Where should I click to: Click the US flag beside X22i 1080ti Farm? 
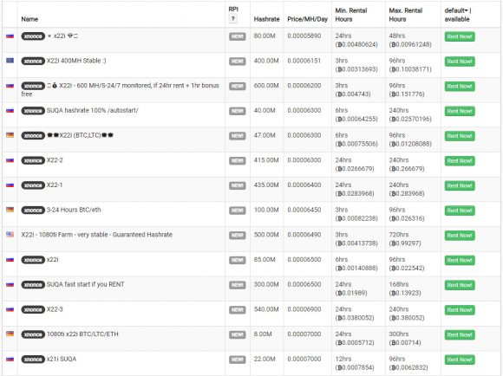[x=10, y=235]
